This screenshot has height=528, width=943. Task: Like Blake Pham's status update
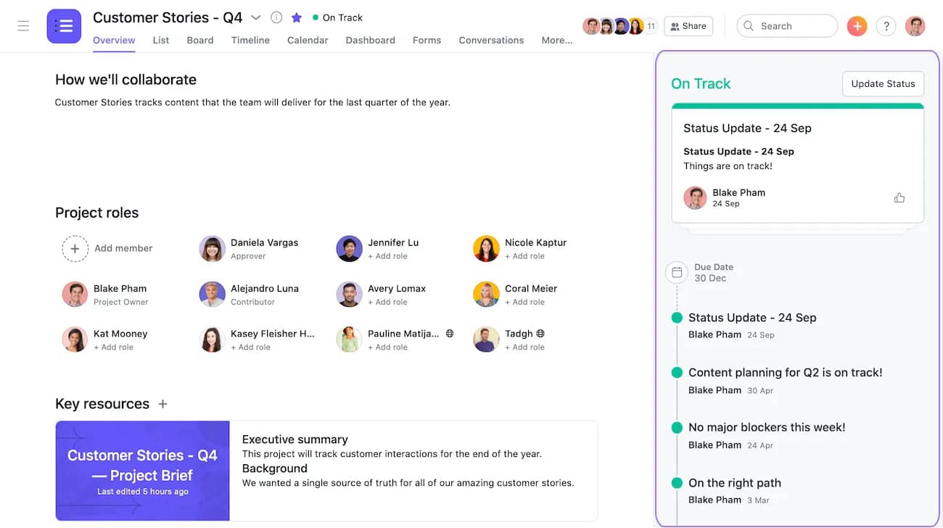[x=899, y=197]
